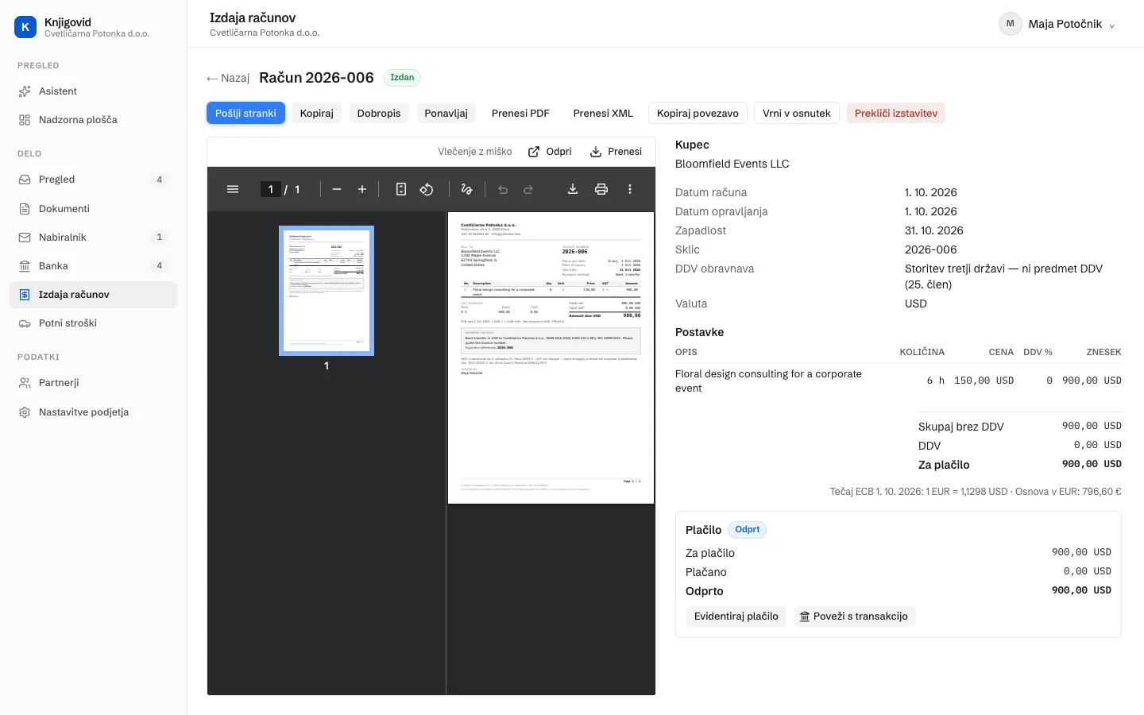1144x715 pixels.
Task: Open the PDF viewer sidebar menu icon
Action: coord(233,189)
